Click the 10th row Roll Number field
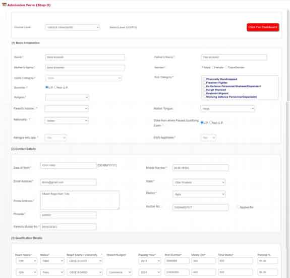This screenshot has width=290, height=278. tap(177, 261)
